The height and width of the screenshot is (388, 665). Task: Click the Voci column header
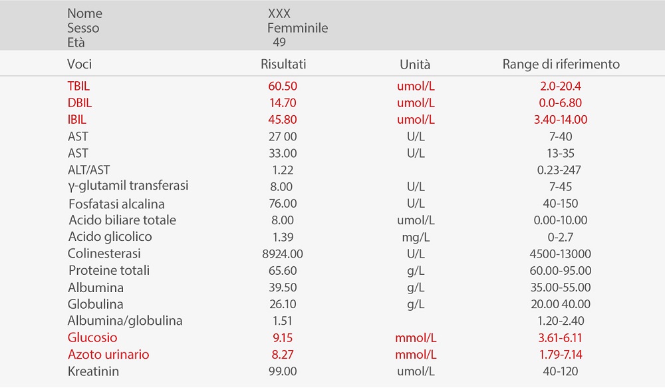tap(79, 65)
